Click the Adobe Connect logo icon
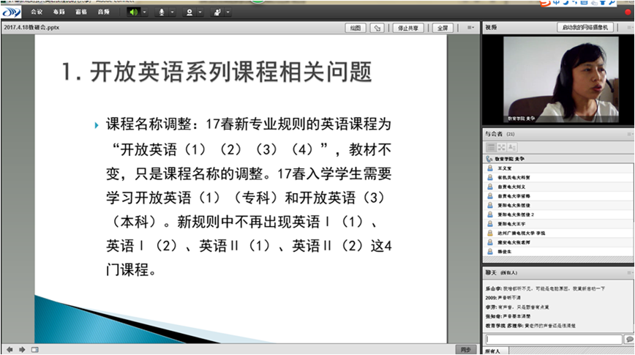This screenshot has height=355, width=635. click(11, 12)
